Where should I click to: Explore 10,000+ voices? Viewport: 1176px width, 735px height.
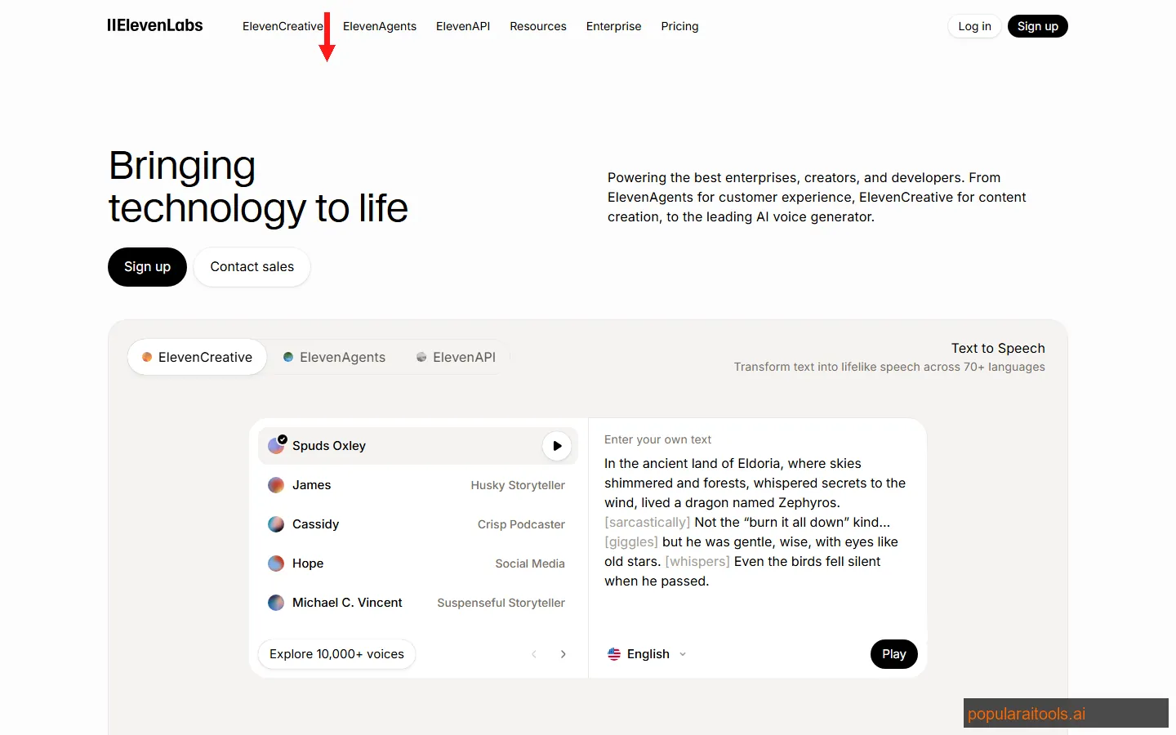(336, 654)
